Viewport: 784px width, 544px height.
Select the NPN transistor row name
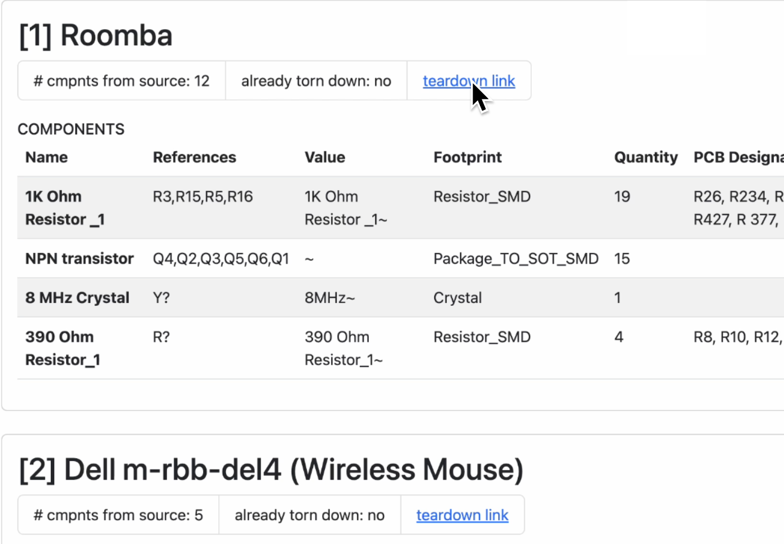79,258
